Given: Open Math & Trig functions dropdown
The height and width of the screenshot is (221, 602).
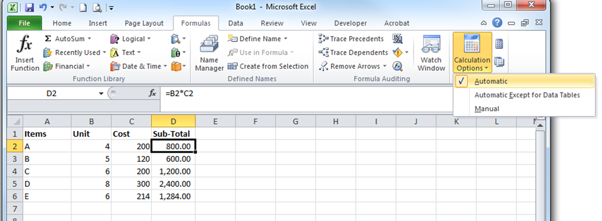Looking at the screenshot, I should tap(178, 52).
